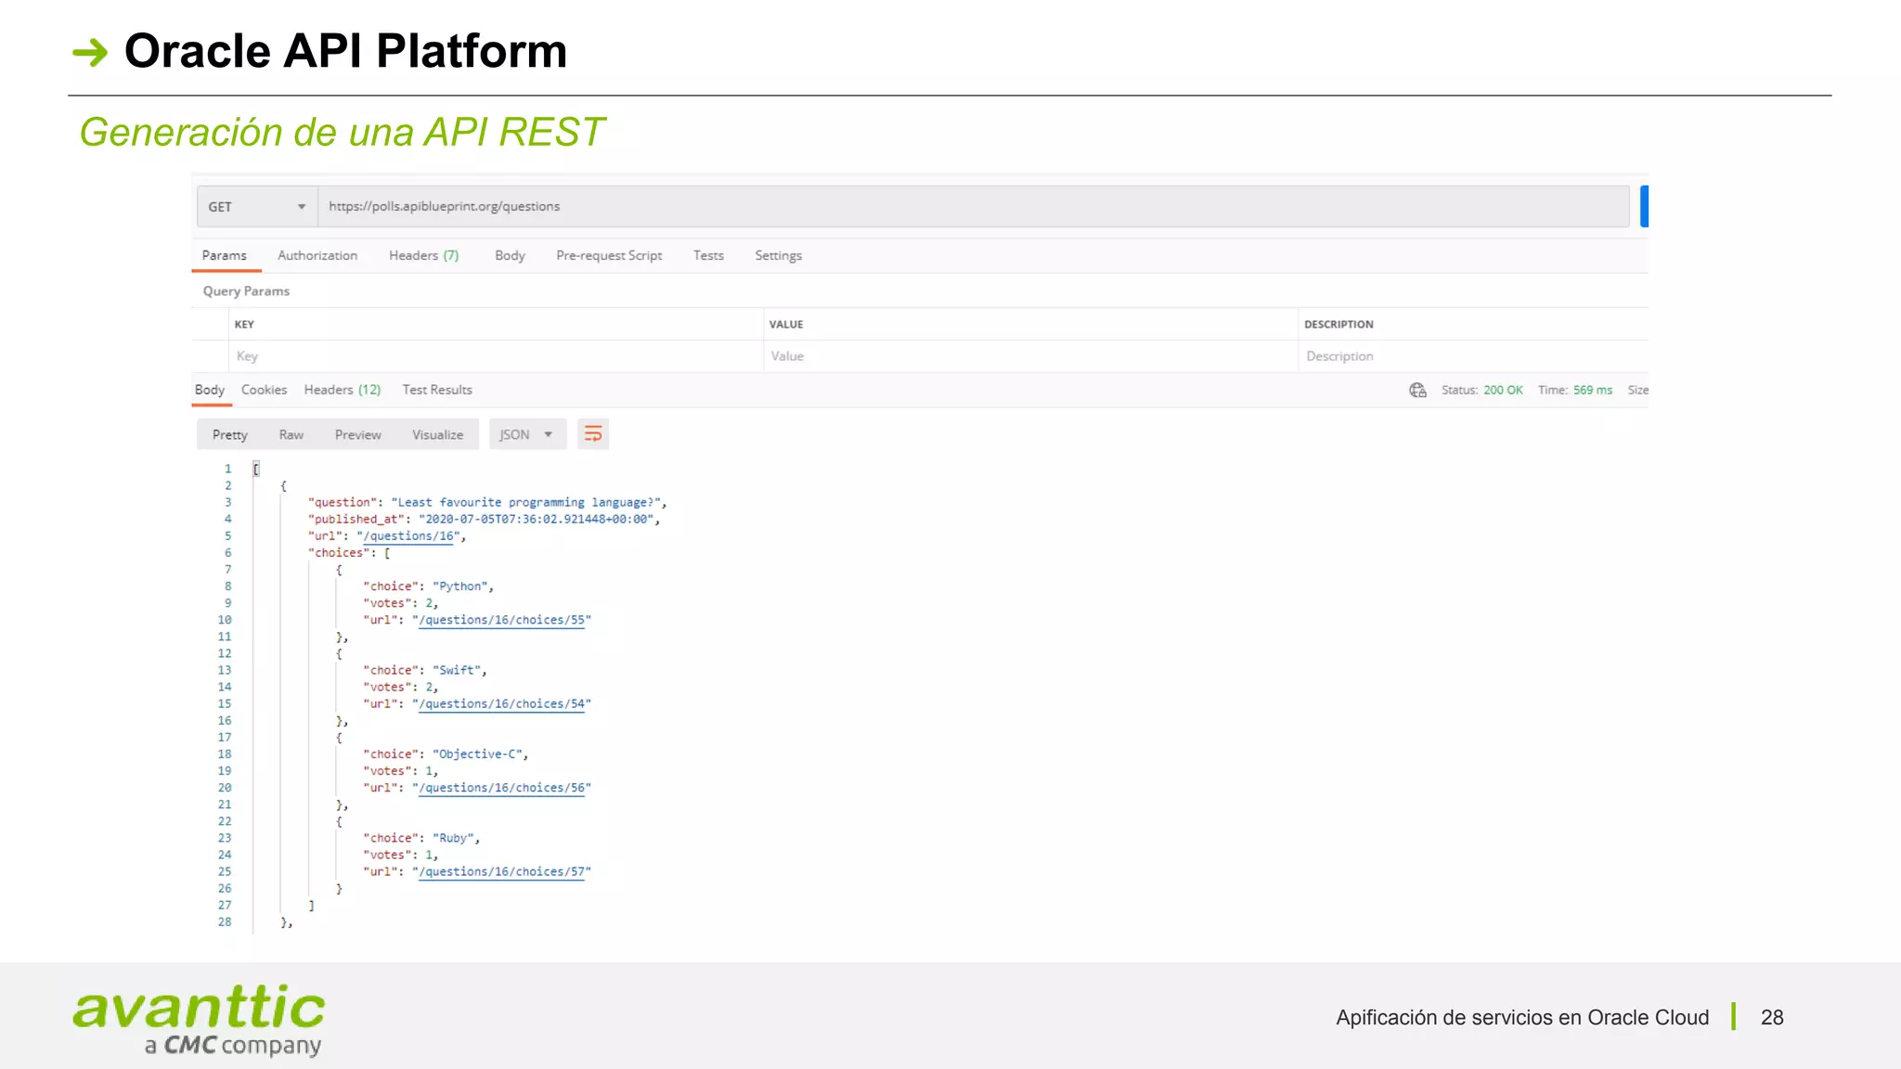Image resolution: width=1901 pixels, height=1069 pixels.
Task: Click line number 28 in the gutter
Action: (x=225, y=922)
